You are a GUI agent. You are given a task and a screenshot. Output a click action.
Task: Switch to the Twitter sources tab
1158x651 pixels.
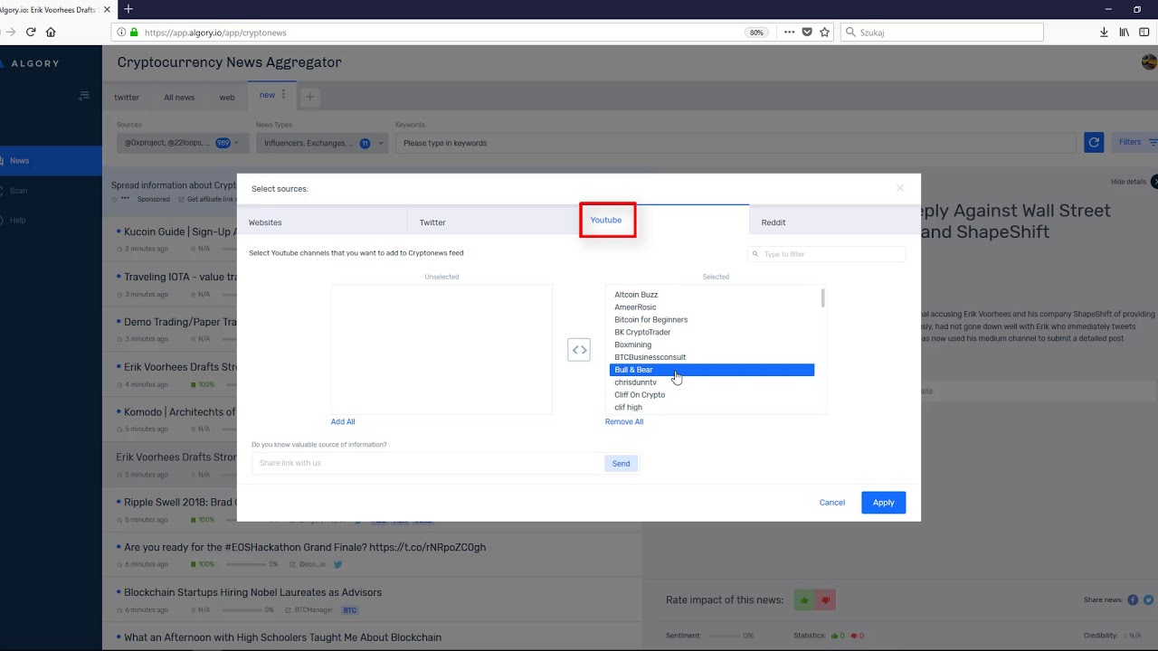click(x=493, y=222)
